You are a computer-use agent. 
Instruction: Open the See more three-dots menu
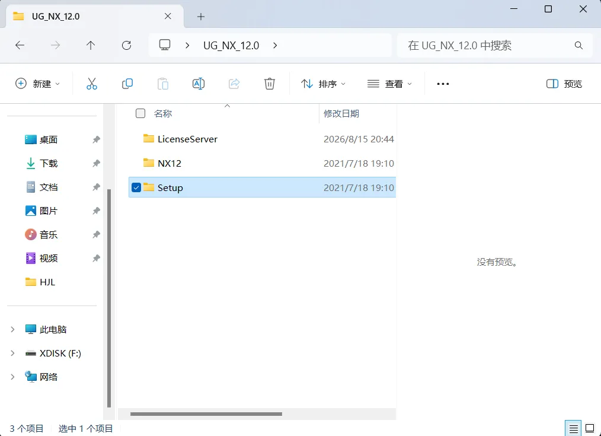click(443, 84)
